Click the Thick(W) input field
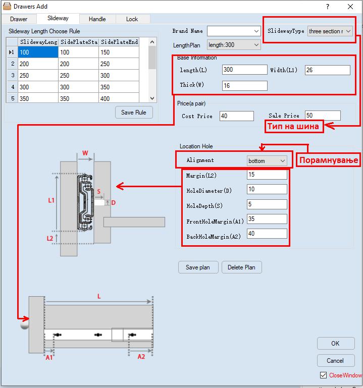This screenshot has width=363, height=388. point(245,86)
